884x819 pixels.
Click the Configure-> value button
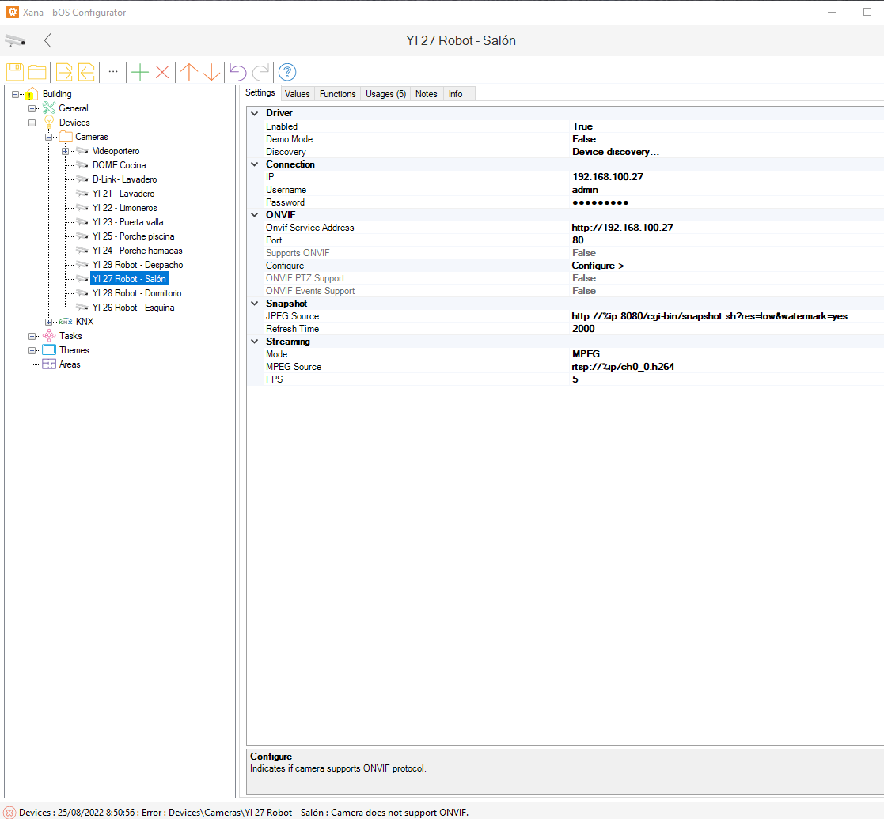pos(598,266)
